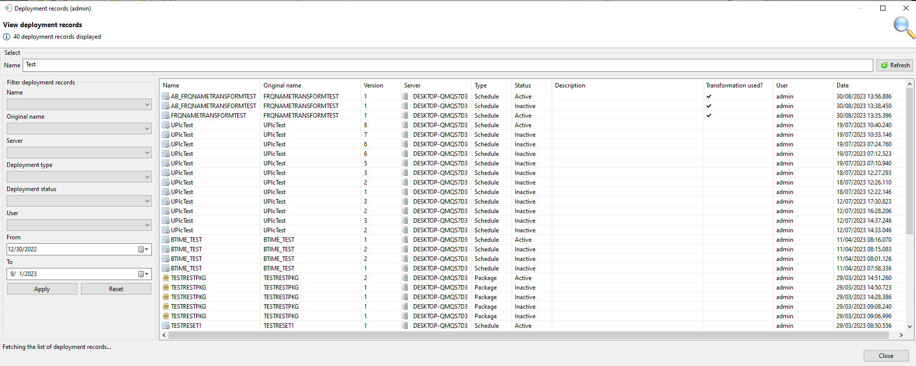
Task: Click the Close button at bottom
Action: (x=886, y=356)
